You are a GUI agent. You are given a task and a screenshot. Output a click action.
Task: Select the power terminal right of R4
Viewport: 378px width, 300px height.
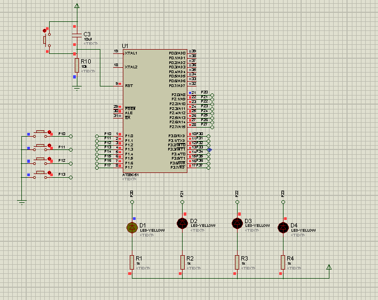(329, 267)
